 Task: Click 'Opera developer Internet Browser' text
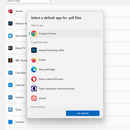pos(57,89)
